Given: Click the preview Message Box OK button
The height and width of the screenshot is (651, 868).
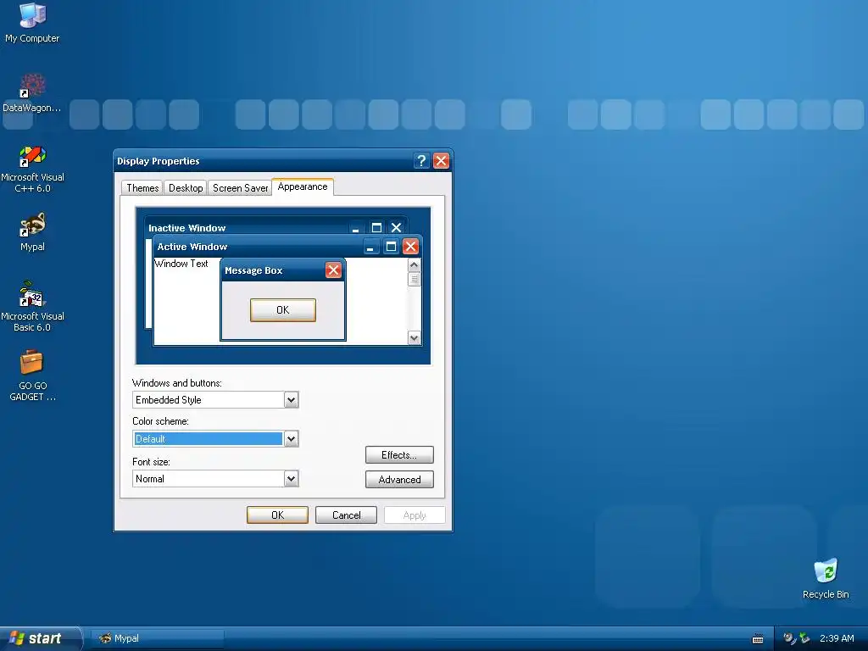Looking at the screenshot, I should (283, 310).
